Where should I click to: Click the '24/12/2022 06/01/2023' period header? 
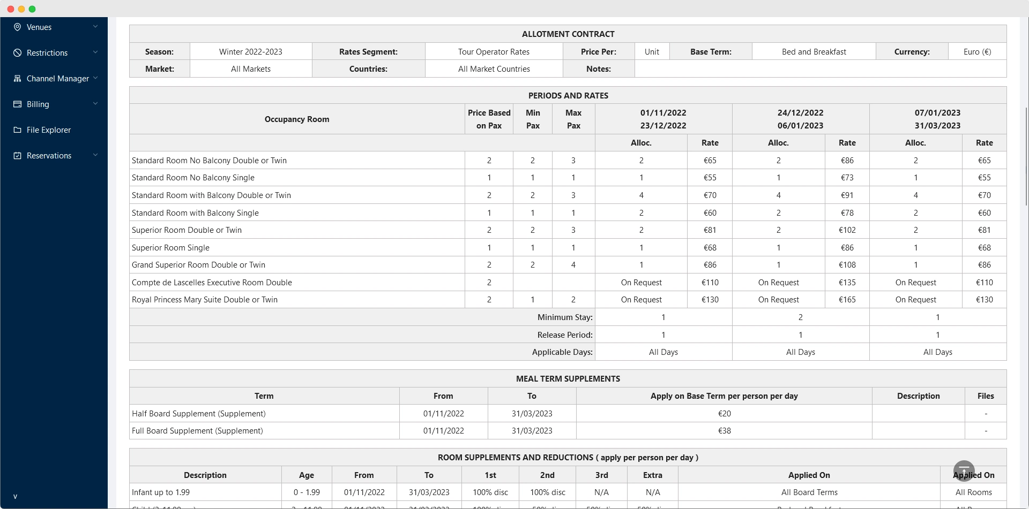tap(800, 119)
